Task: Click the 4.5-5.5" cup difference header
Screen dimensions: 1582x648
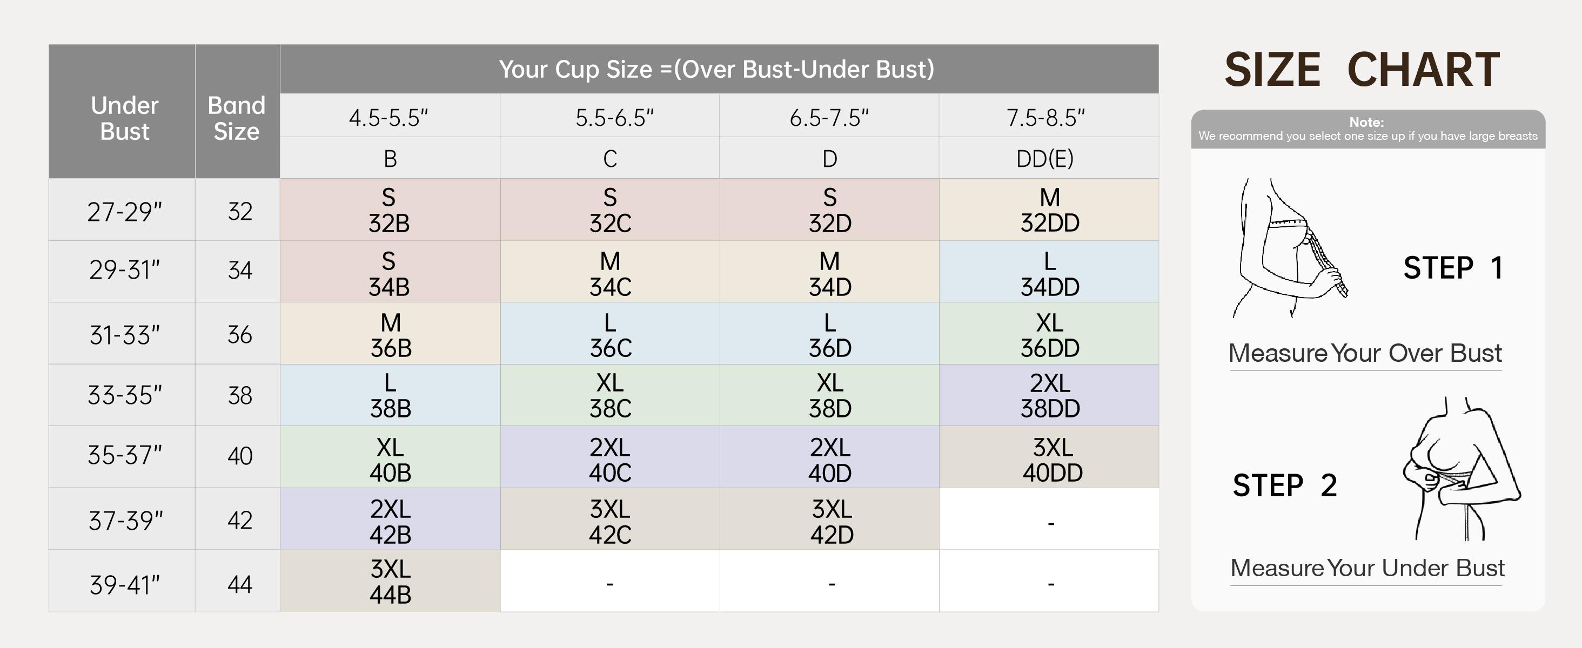Action: [388, 117]
